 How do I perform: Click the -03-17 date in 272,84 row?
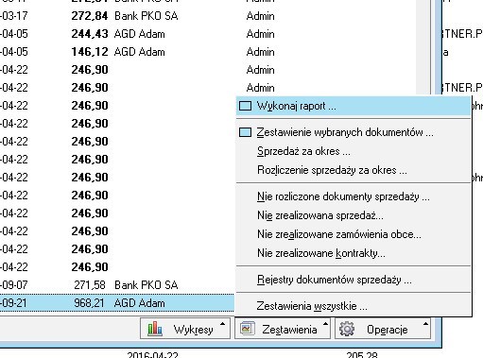point(14,16)
